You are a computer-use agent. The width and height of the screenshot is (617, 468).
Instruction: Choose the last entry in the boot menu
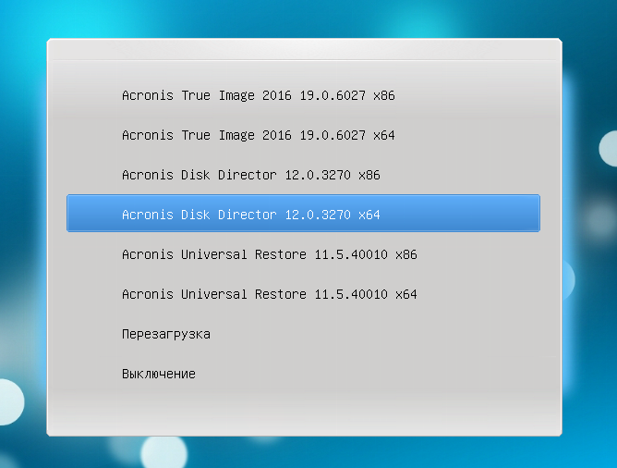[x=159, y=374]
